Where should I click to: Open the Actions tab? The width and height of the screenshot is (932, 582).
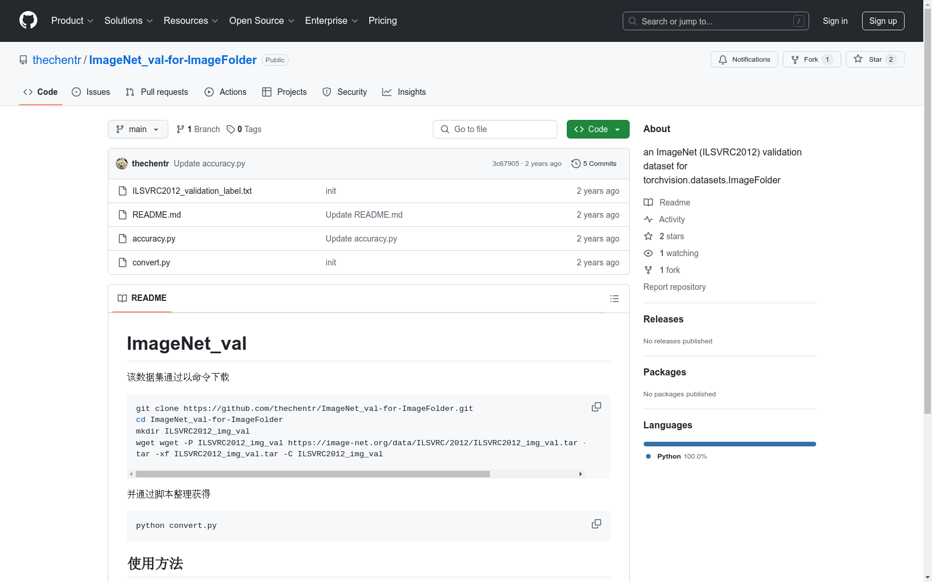[225, 92]
